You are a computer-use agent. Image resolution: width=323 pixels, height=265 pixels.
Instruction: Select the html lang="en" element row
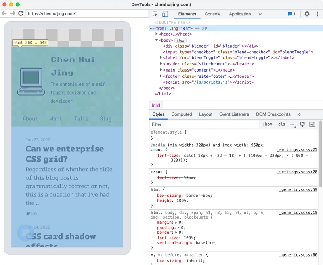point(236,28)
